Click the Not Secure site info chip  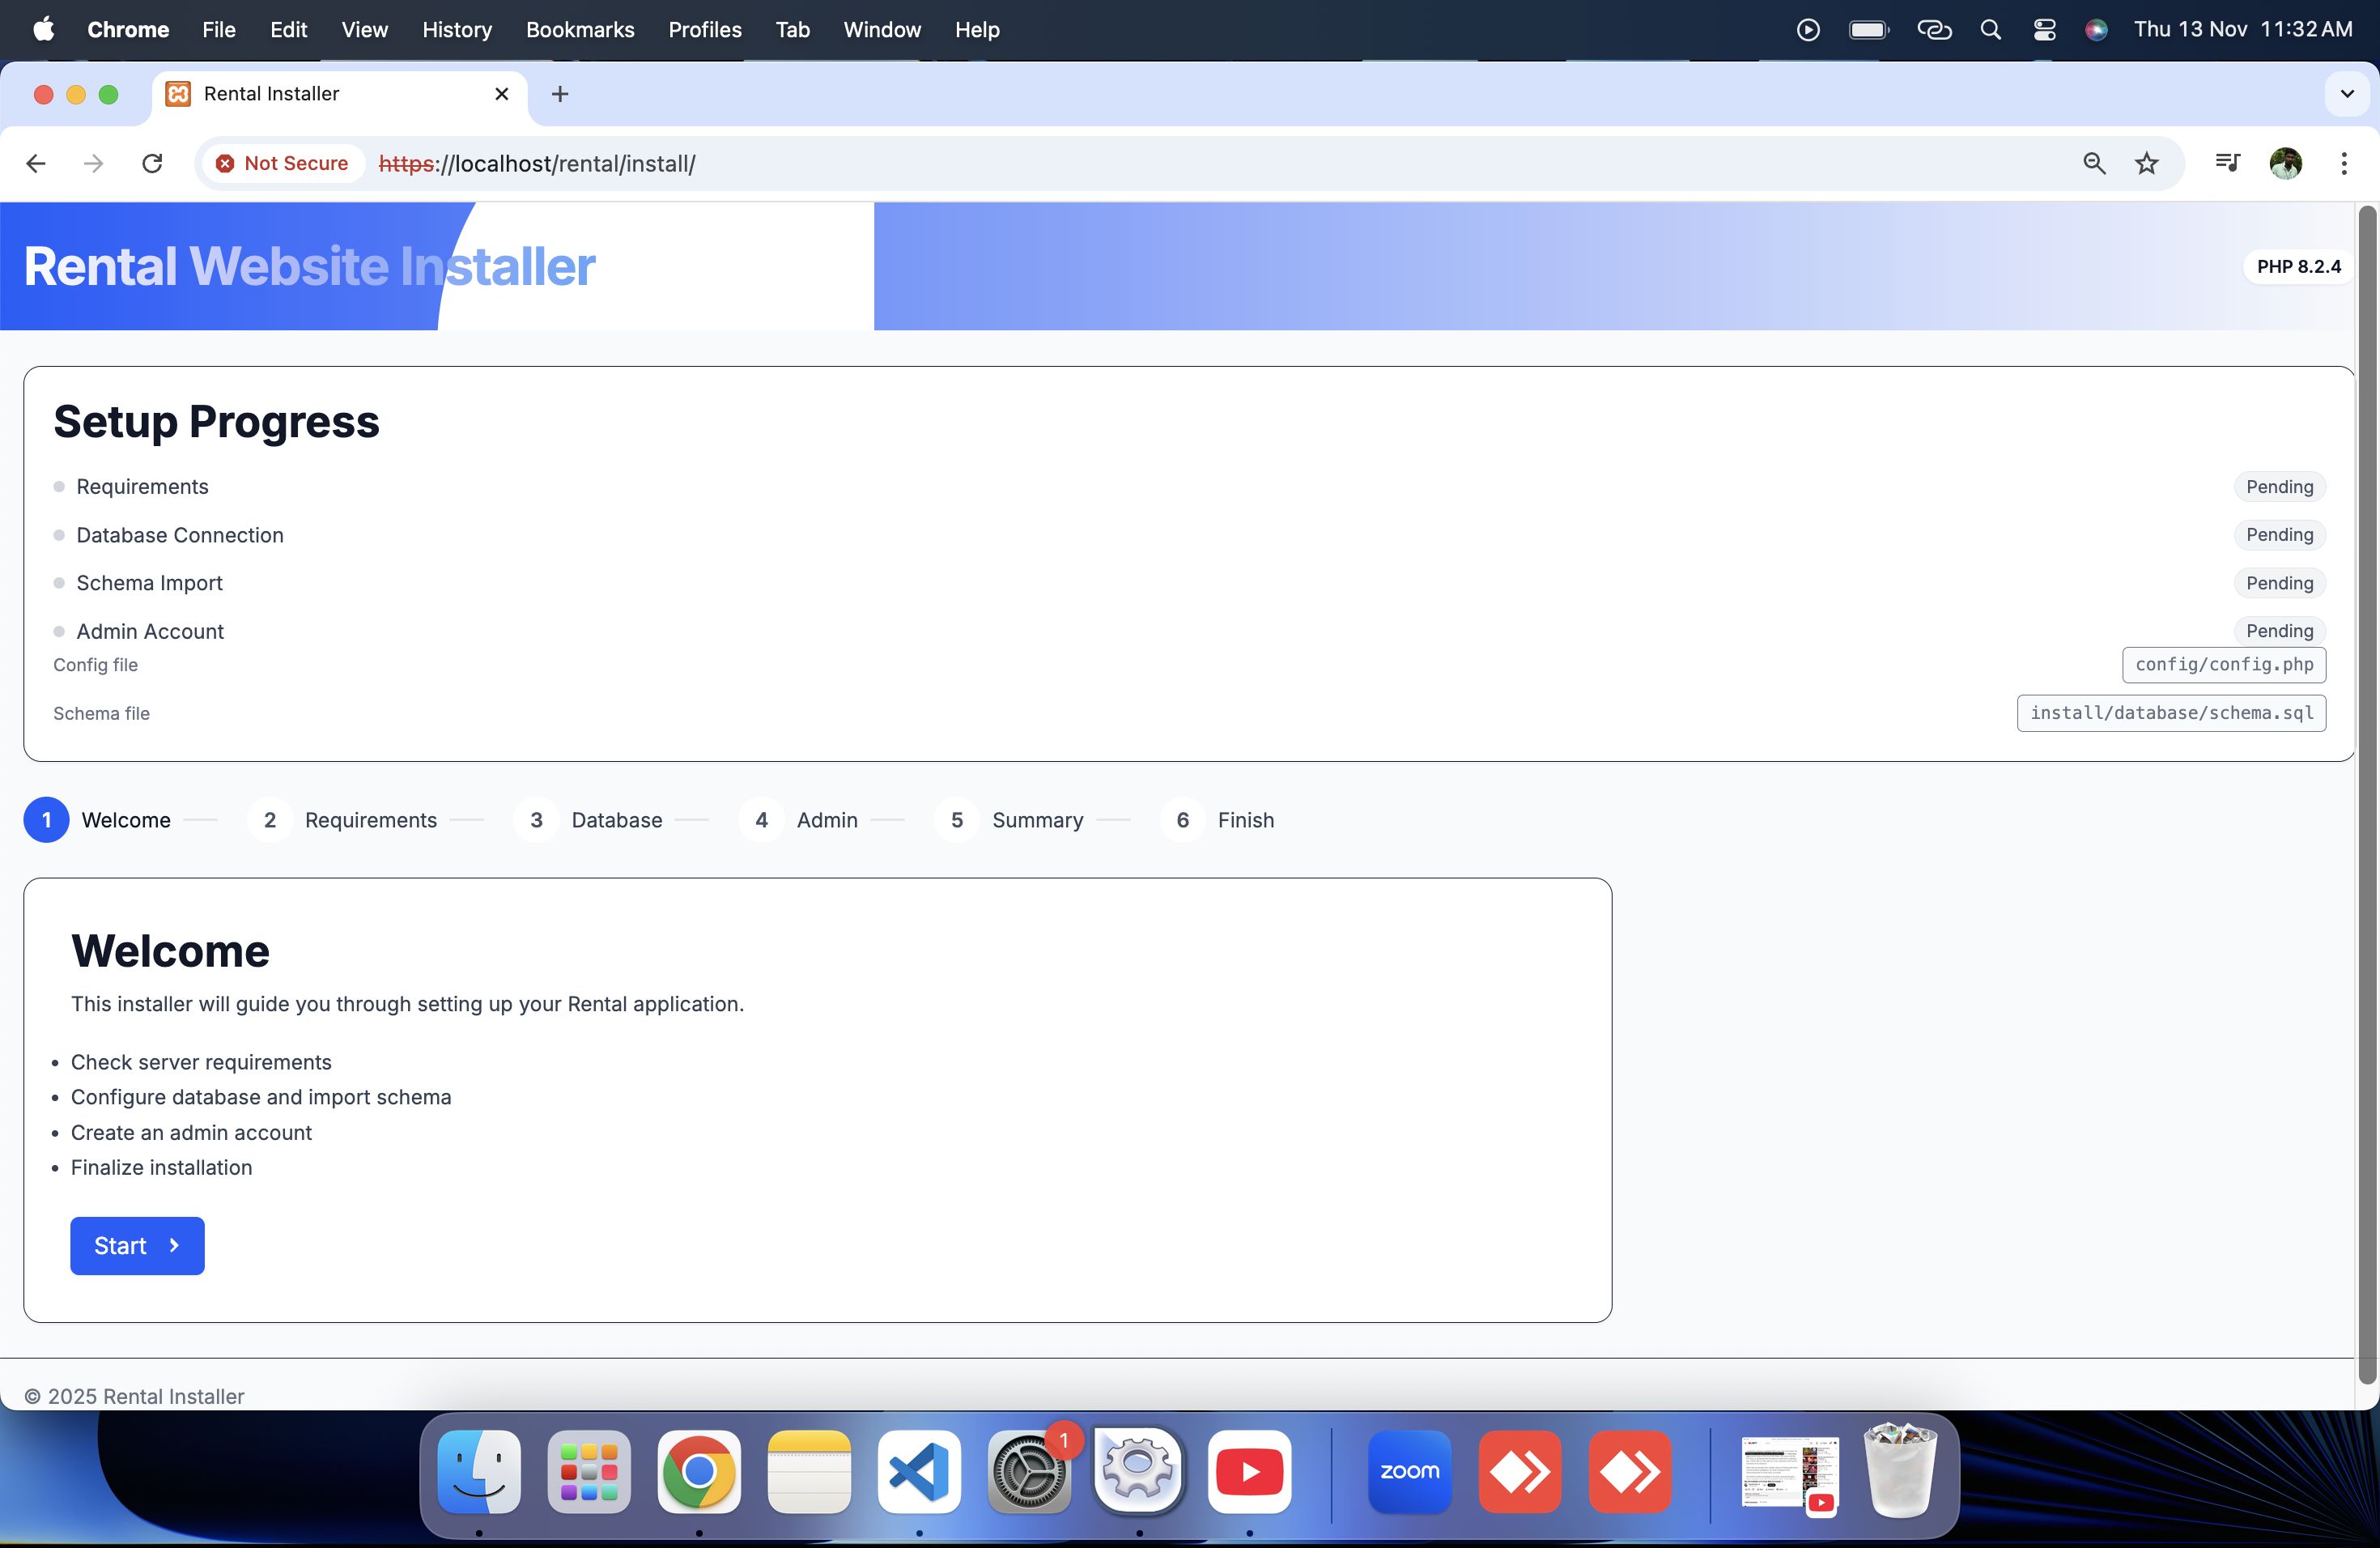point(282,163)
